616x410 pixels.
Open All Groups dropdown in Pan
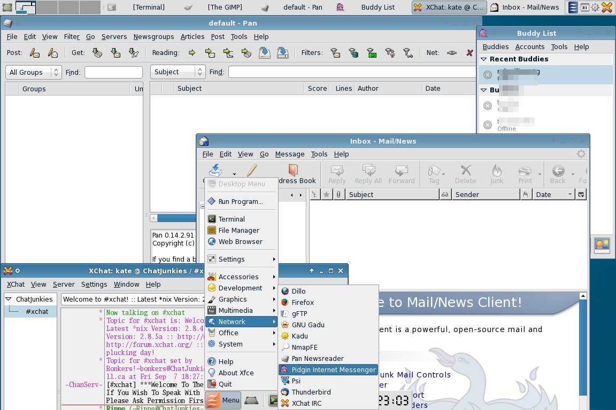coord(33,72)
